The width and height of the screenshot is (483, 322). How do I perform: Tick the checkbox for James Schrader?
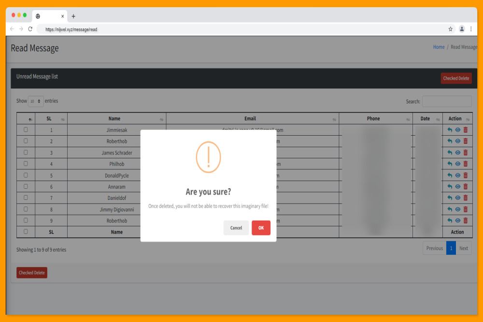(26, 153)
